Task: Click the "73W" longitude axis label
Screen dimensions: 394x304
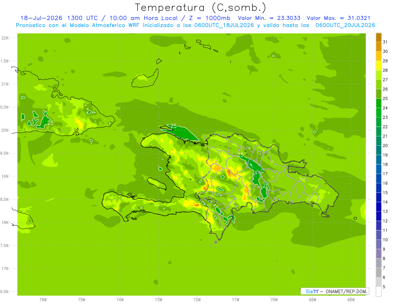Action: point(159,300)
